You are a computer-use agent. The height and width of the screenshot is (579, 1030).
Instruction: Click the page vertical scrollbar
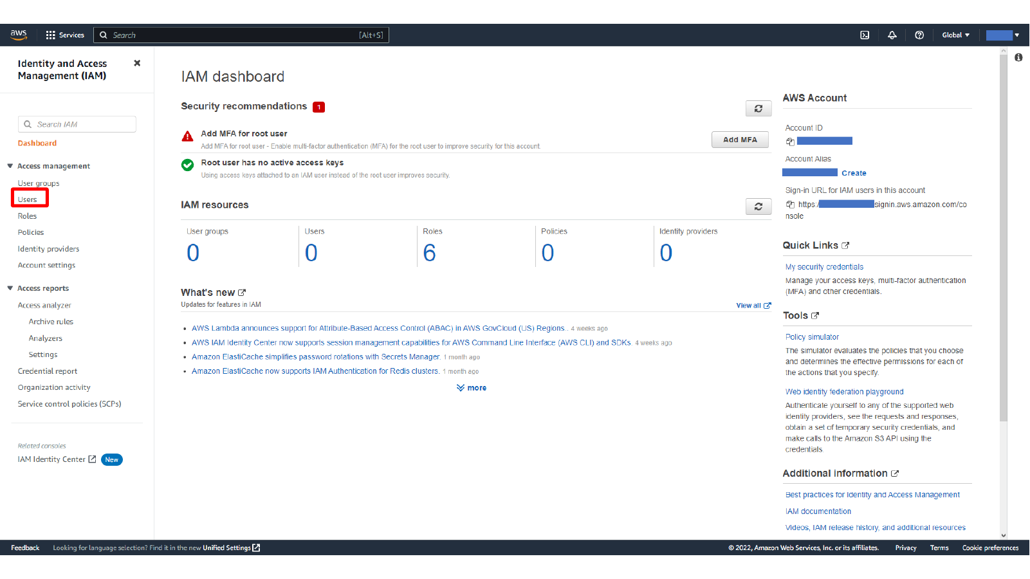pos(1003,238)
